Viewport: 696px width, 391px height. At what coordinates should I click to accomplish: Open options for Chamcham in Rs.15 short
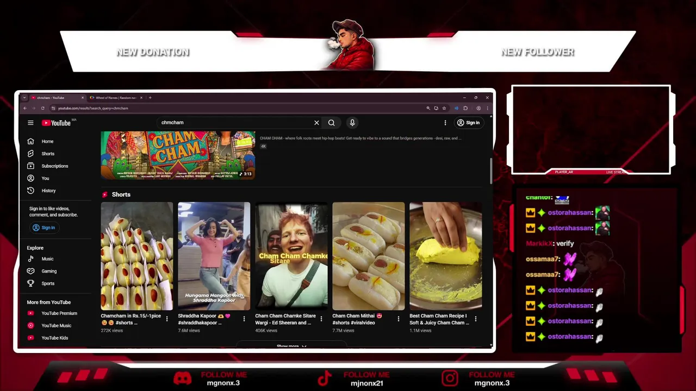point(167,319)
